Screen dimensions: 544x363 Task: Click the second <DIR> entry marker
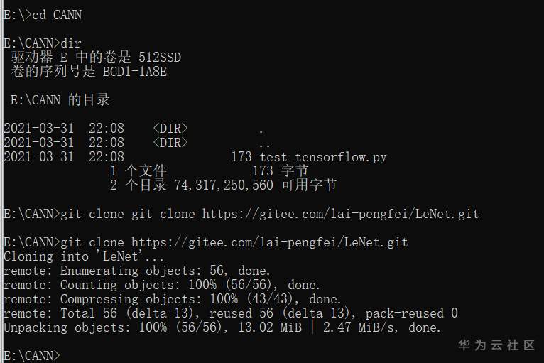point(170,143)
